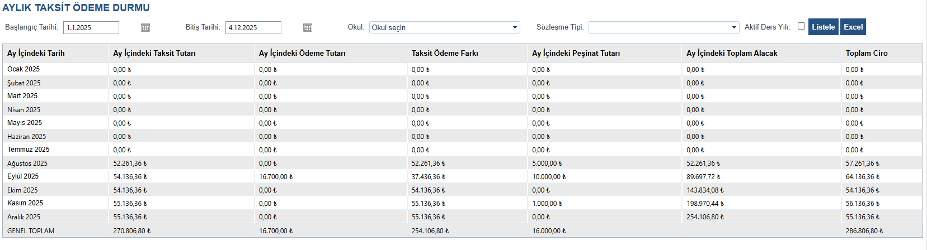
Task: Select the Ay İçindeki Taksit Tutarı header
Action: pos(154,54)
